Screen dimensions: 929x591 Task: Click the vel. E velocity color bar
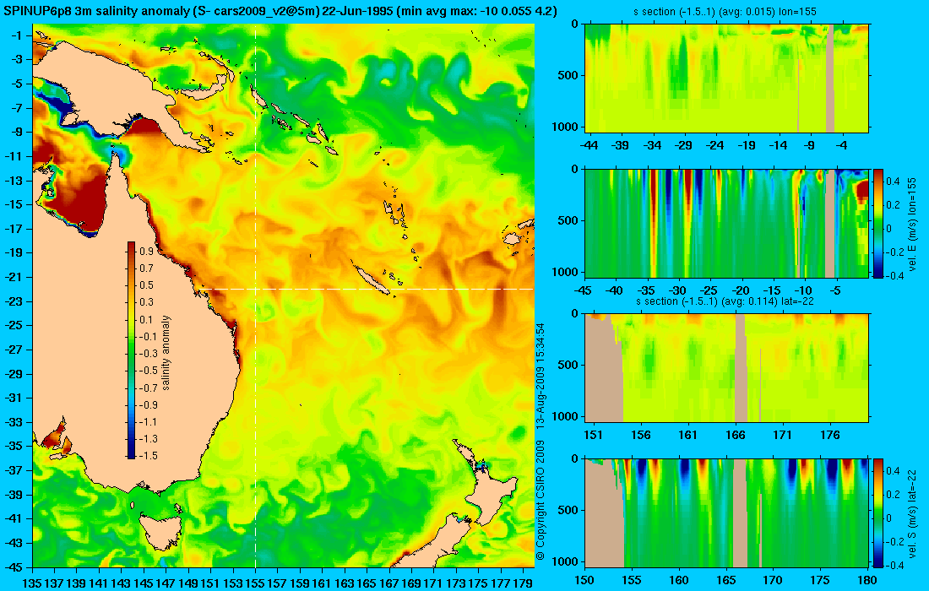(878, 223)
